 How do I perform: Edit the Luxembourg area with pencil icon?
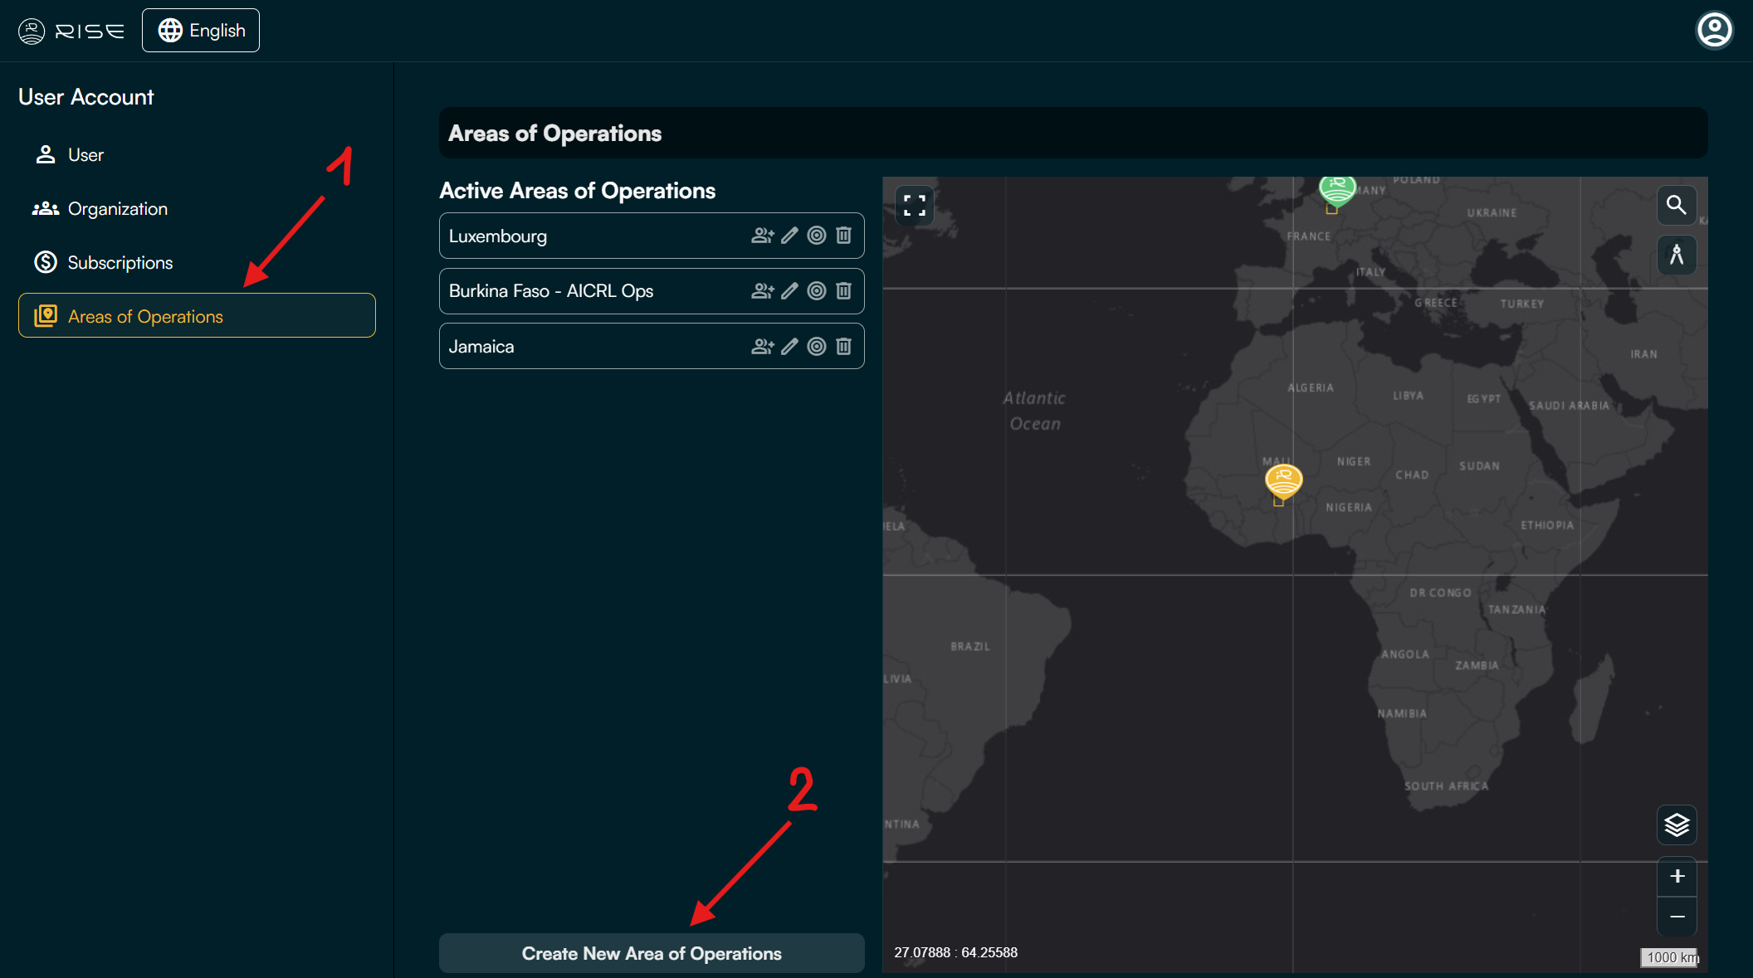point(789,236)
